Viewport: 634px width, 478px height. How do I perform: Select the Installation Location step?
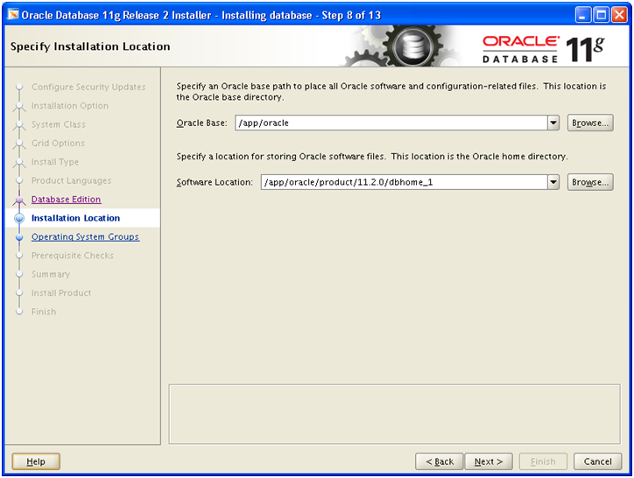(x=75, y=218)
